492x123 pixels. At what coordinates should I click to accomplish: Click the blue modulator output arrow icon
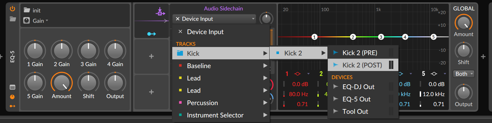click(152, 34)
